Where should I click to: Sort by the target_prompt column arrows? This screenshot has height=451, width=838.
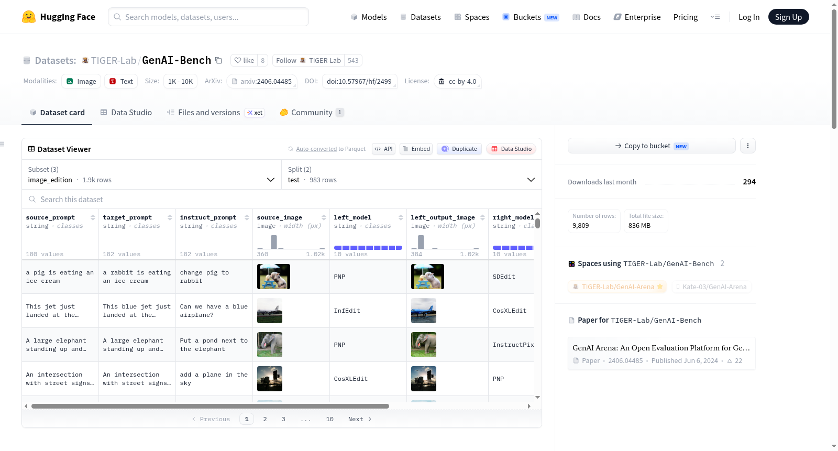click(x=170, y=217)
